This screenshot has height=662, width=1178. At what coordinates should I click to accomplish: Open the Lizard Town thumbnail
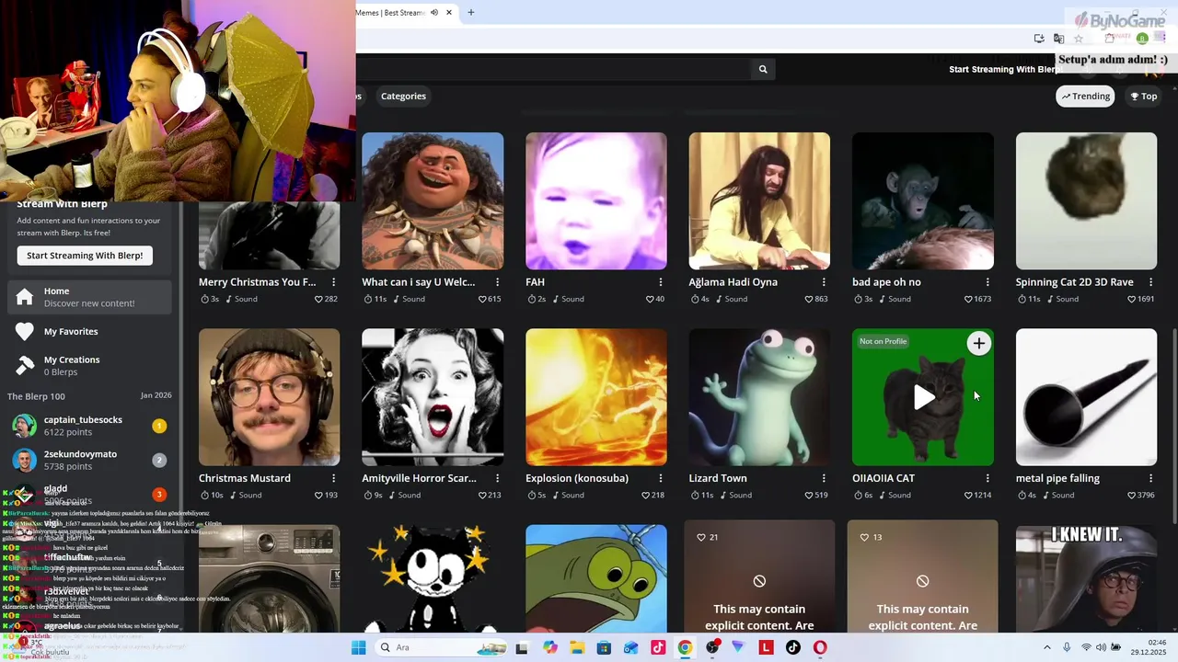tap(759, 397)
